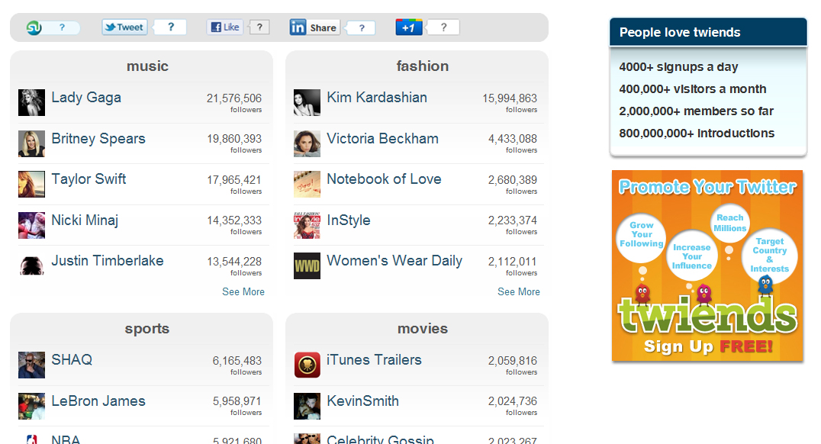Image resolution: width=821 pixels, height=444 pixels.
Task: Open Taylor Swift's avatar thumbnail
Action: (31, 185)
